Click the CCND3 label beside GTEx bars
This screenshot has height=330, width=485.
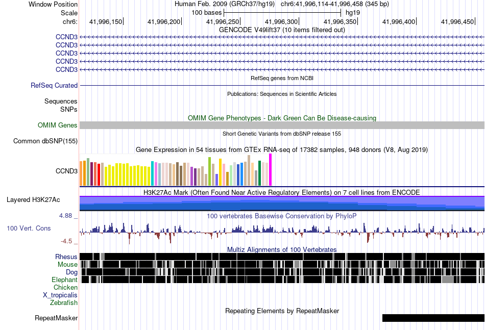click(x=66, y=171)
